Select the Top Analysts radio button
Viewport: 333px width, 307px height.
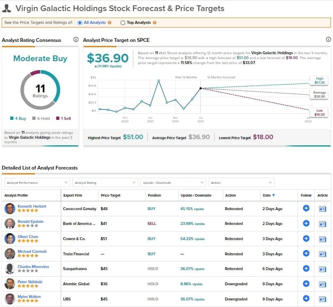pyautogui.click(x=123, y=23)
